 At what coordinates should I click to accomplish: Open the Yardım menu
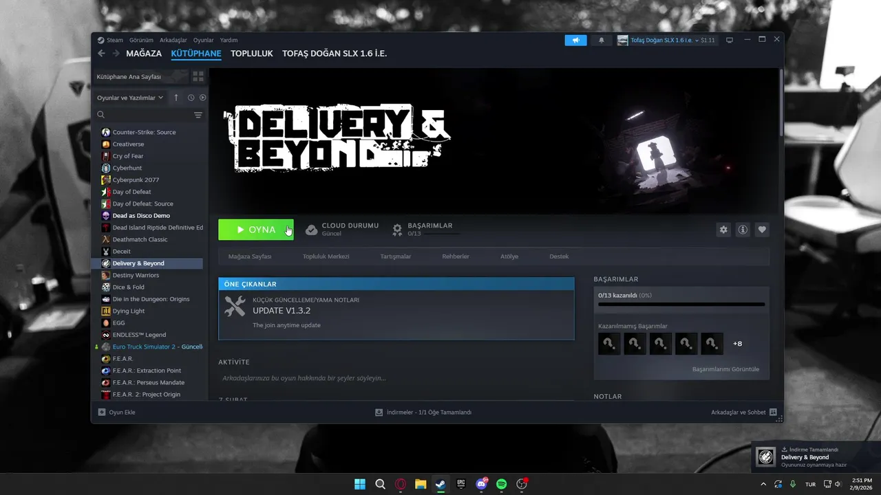[x=229, y=40]
